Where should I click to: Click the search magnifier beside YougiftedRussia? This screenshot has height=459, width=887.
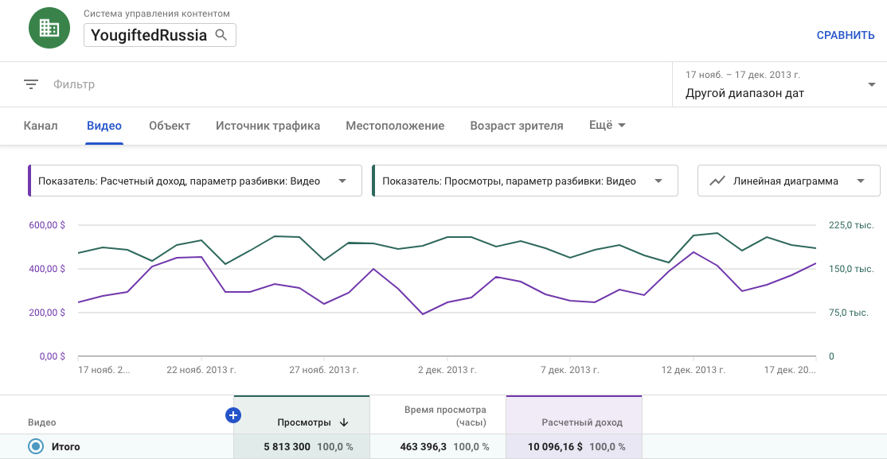[x=223, y=35]
